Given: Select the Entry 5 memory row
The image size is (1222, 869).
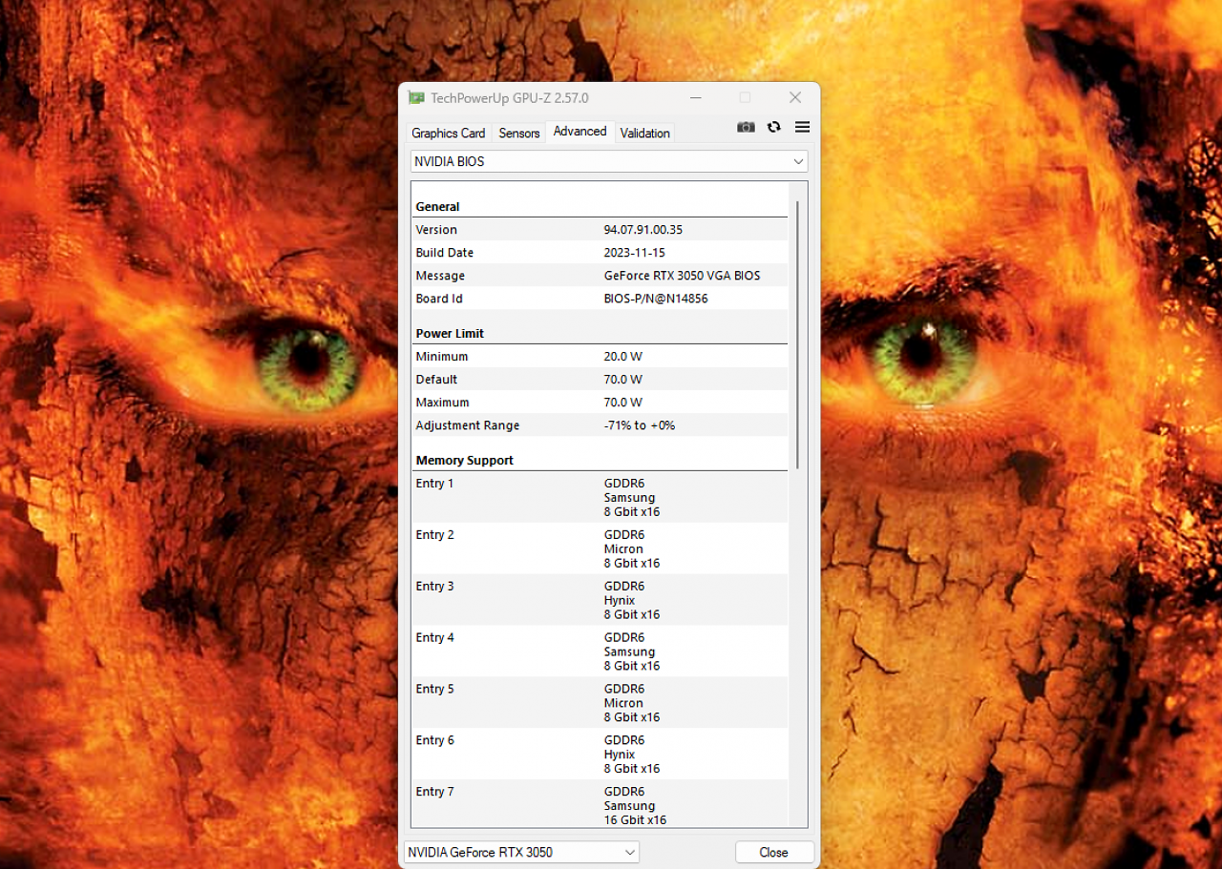Looking at the screenshot, I should tap(600, 703).
